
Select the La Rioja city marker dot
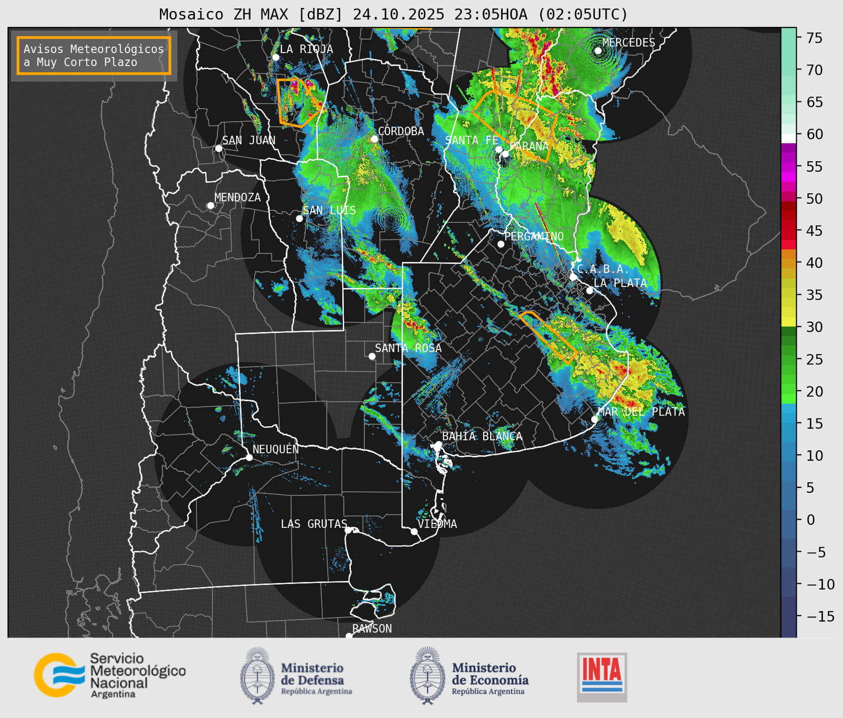275,57
